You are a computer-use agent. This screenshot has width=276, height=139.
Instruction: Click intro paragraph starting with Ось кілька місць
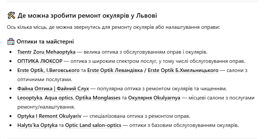pyautogui.click(x=113, y=27)
